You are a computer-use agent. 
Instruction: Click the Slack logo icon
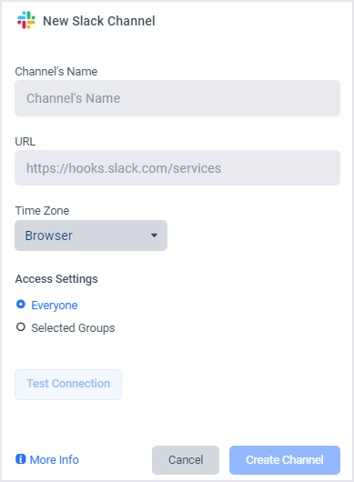coord(26,20)
